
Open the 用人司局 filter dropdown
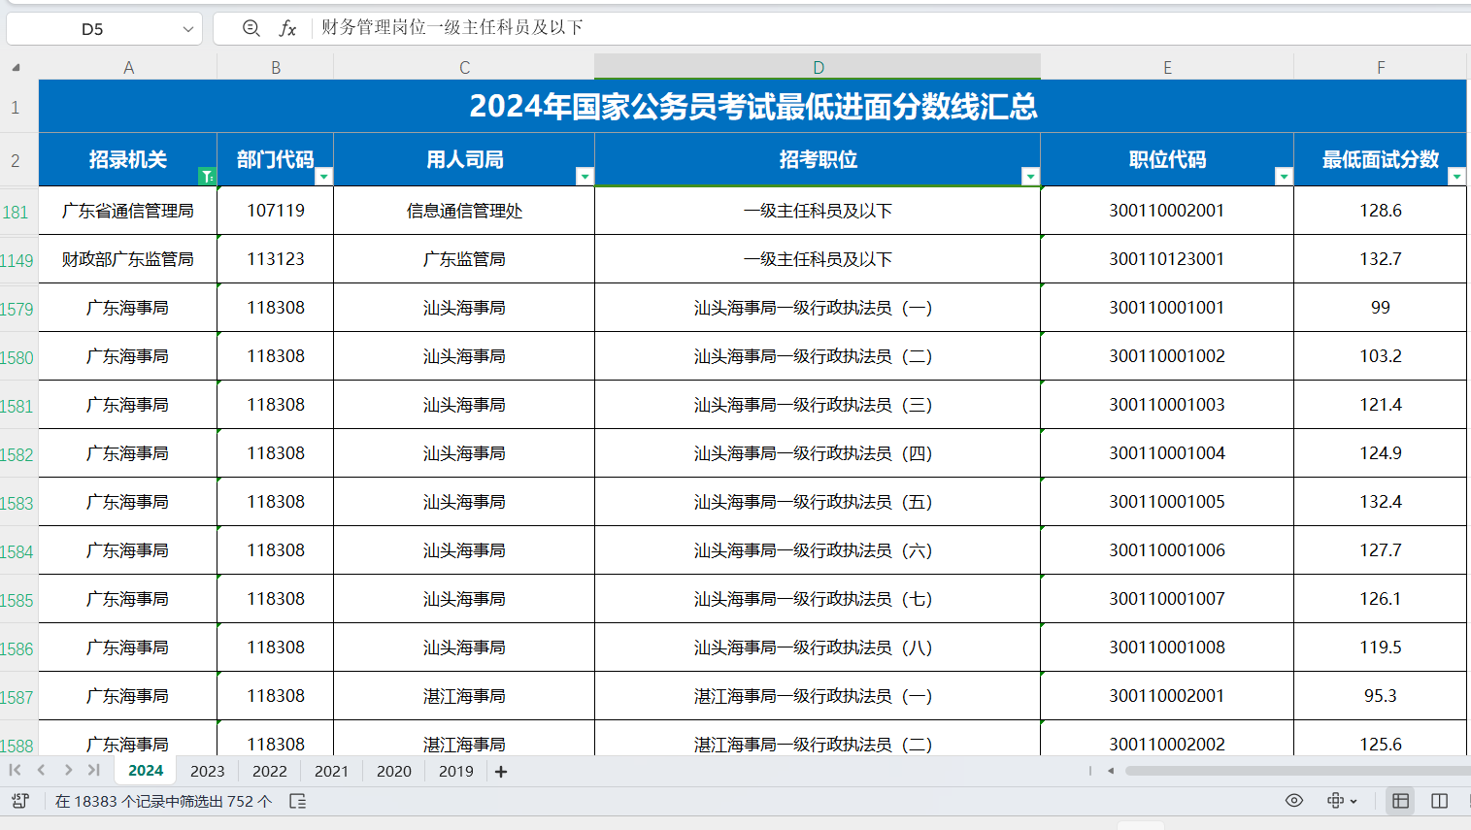tap(585, 176)
